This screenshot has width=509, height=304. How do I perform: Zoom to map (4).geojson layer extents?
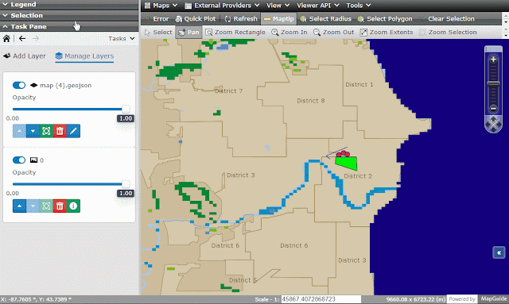(46, 131)
